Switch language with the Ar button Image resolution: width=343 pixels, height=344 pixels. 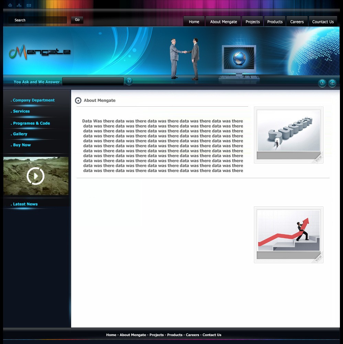click(322, 83)
